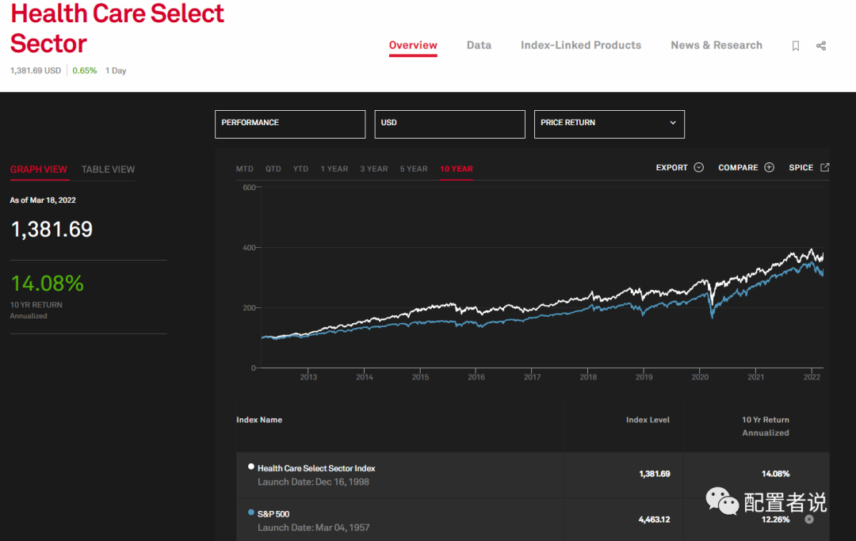The height and width of the screenshot is (541, 856).
Task: Click Health Care Select Sector Index name
Action: [316, 468]
